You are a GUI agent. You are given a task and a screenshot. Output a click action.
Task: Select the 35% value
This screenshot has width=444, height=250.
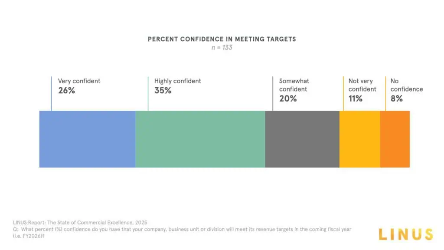tap(163, 91)
